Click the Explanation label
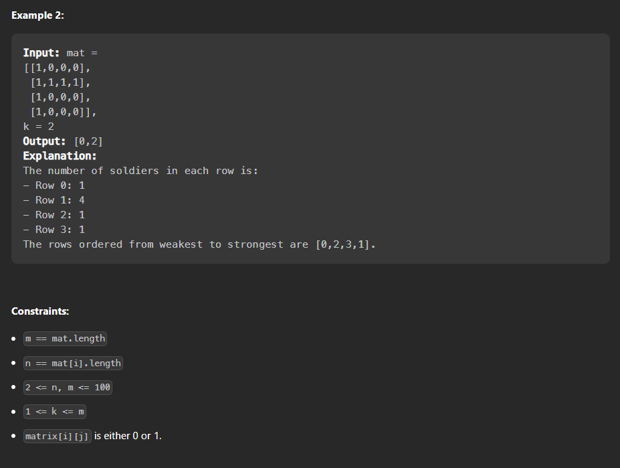Viewport: 620px width, 468px height. click(x=60, y=155)
